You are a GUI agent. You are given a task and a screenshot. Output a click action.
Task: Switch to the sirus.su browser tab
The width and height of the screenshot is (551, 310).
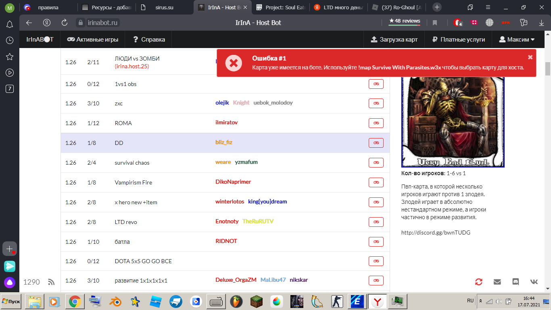[164, 7]
